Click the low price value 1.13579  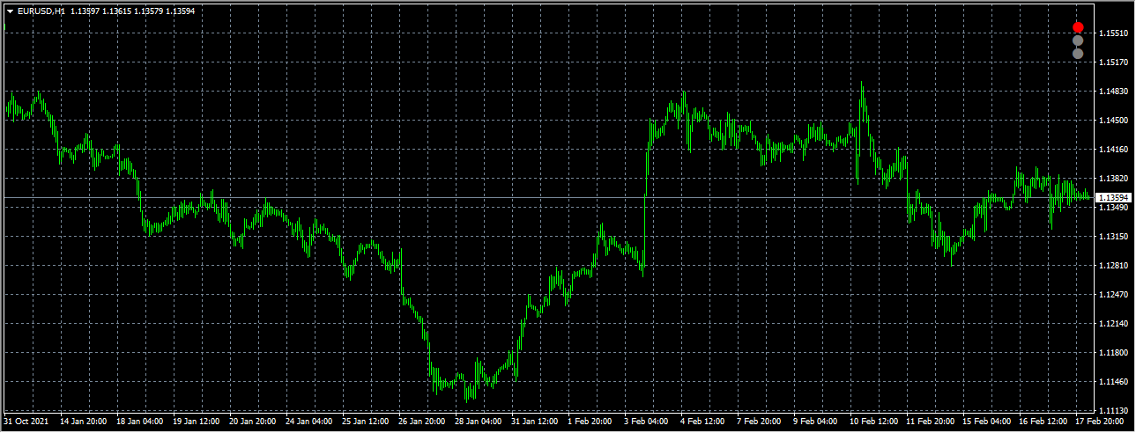coord(149,11)
